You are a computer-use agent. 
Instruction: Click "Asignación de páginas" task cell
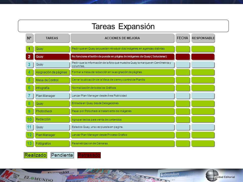point(52,72)
